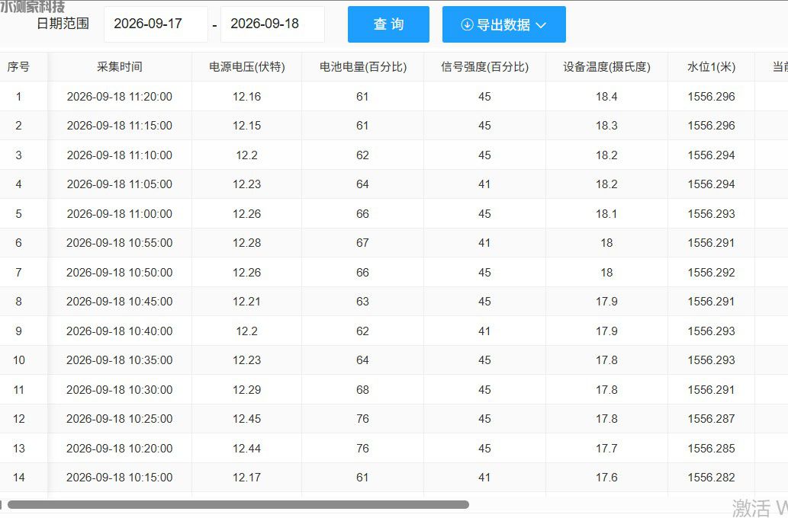Viewport: 788px width, 521px height.
Task: Select the cell 2026-09-18 10:35:00
Action: (x=120, y=360)
